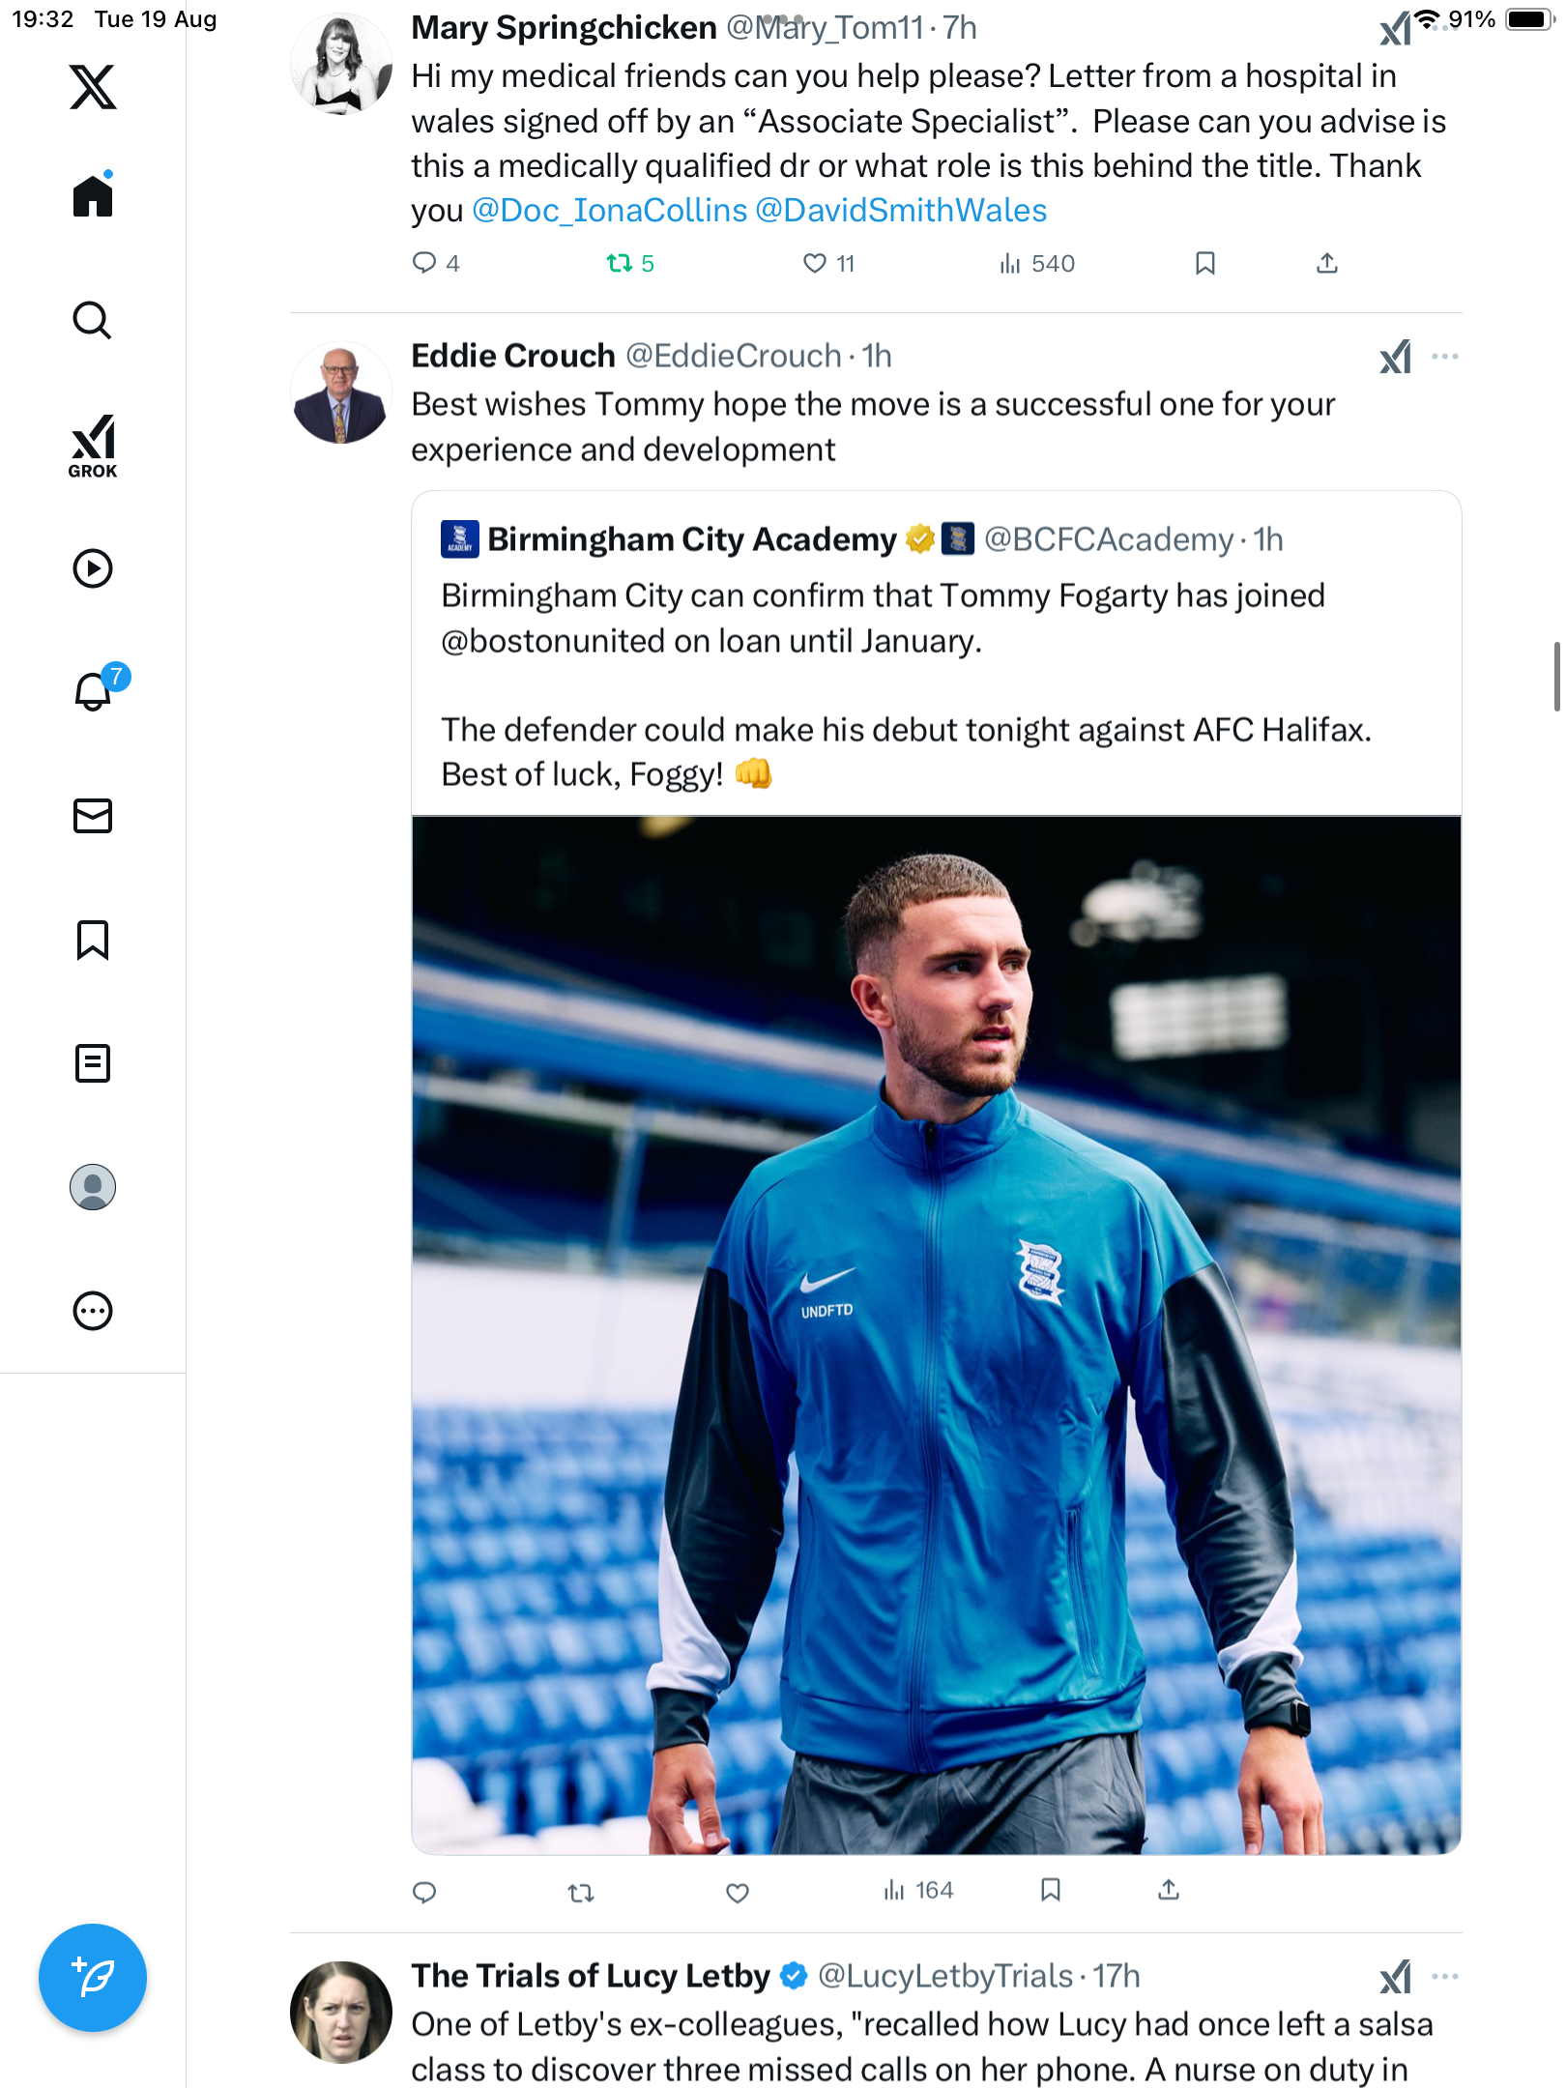The width and height of the screenshot is (1566, 2088).
Task: Open the Tommy Fogarty photo in quoted post
Action: click(936, 1334)
